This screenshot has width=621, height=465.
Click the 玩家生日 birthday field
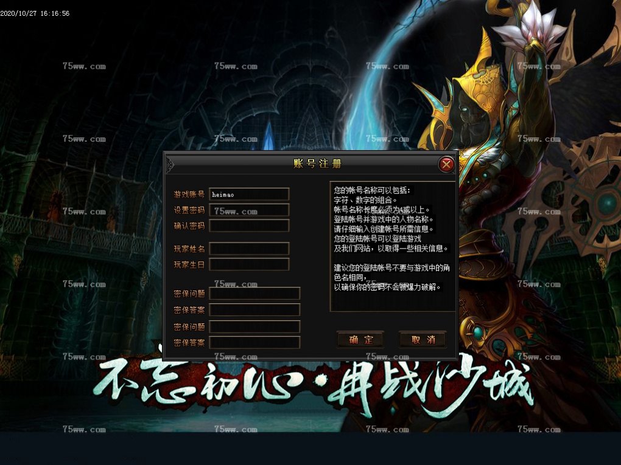[249, 264]
